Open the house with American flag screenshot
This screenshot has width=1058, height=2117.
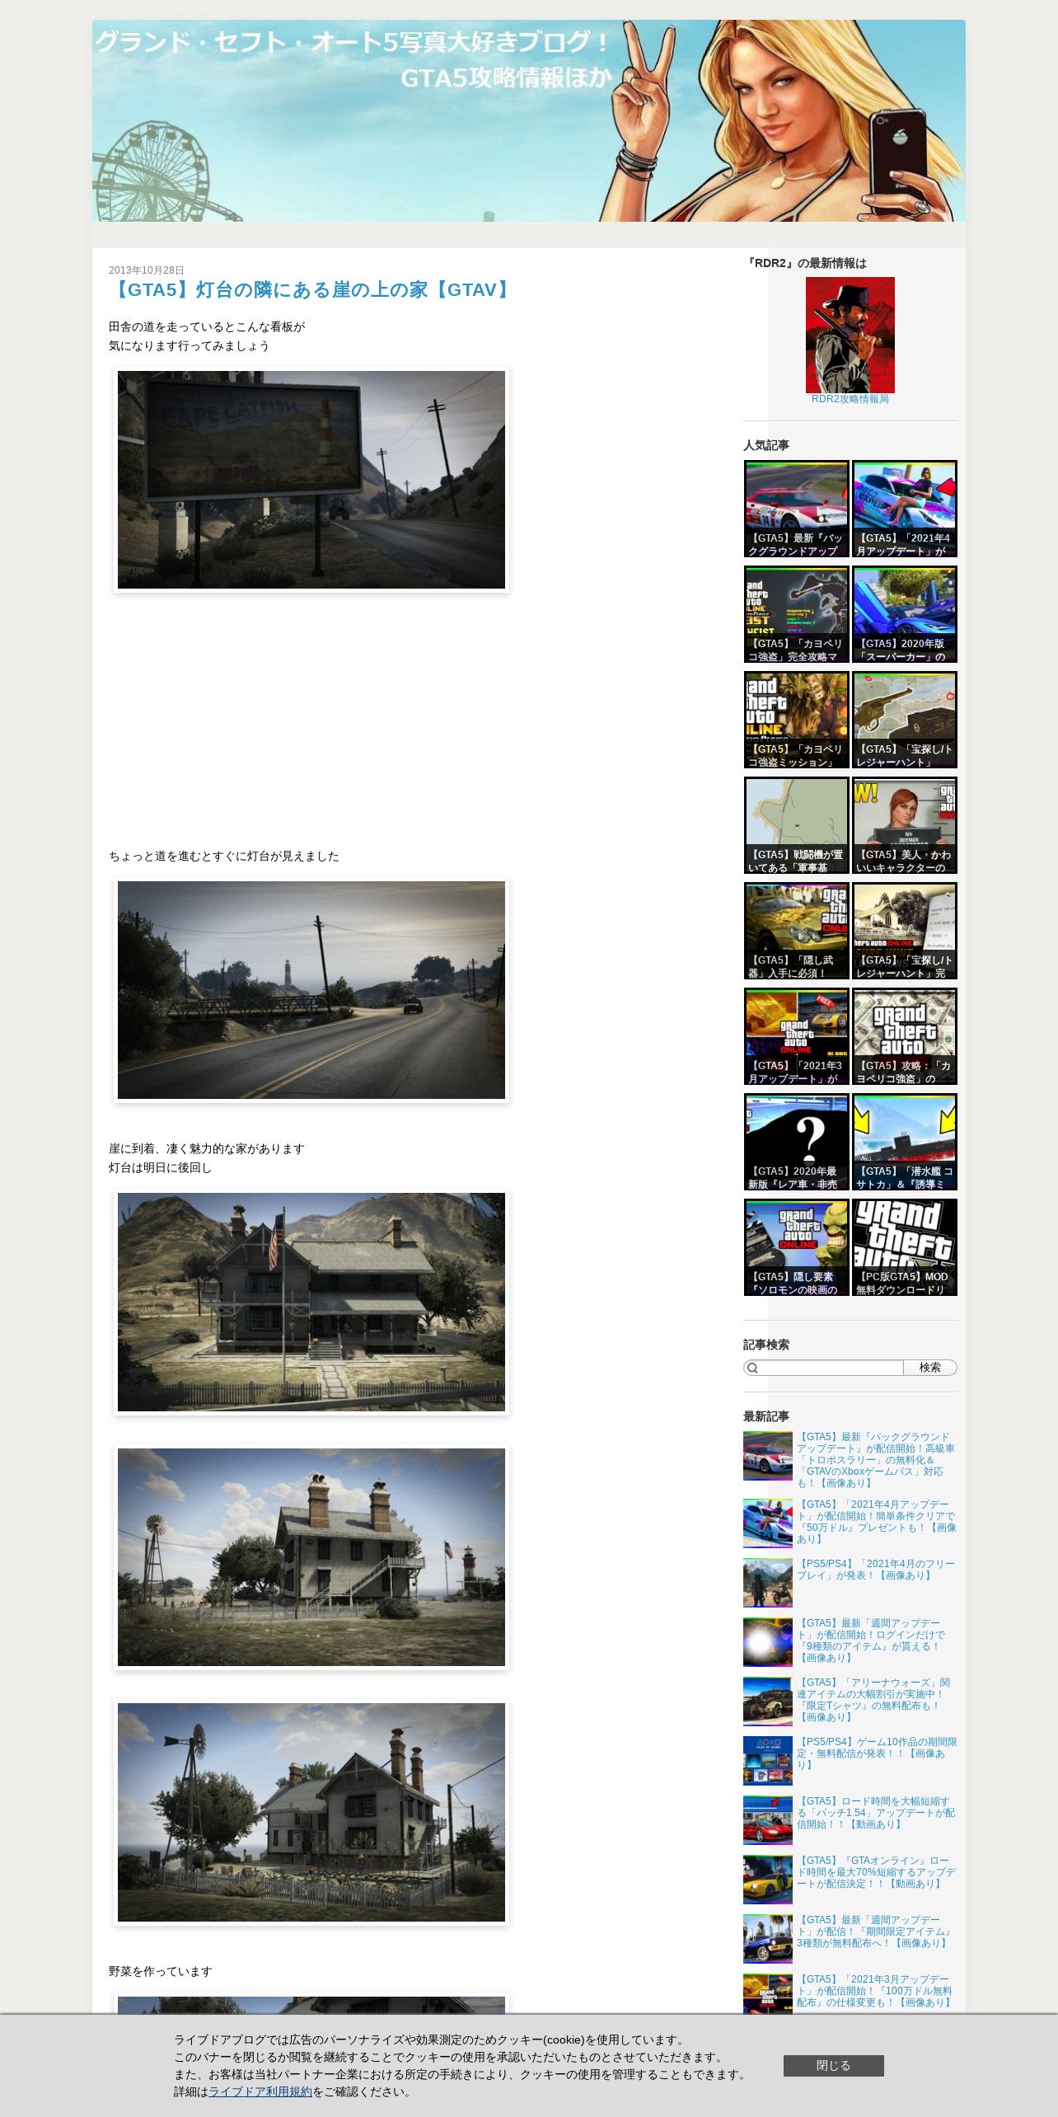coord(311,1302)
